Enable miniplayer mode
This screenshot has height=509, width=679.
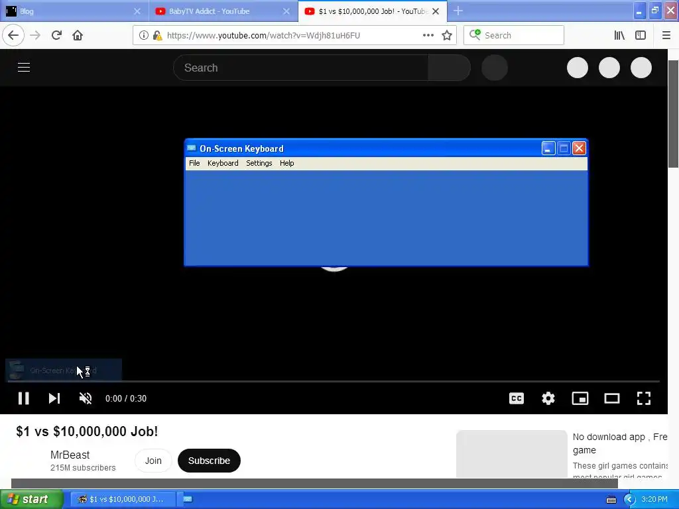click(x=580, y=398)
